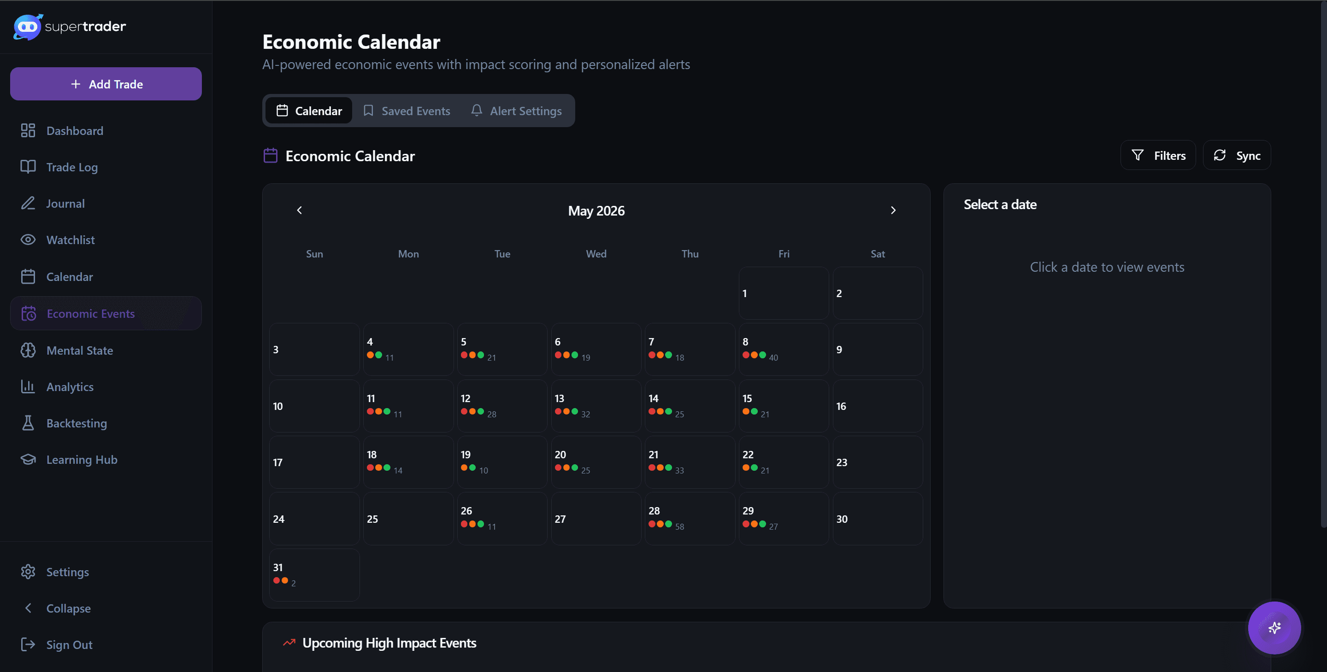Screen dimensions: 1327x672
Task: Select May 21 with 33 events
Action: pos(690,462)
